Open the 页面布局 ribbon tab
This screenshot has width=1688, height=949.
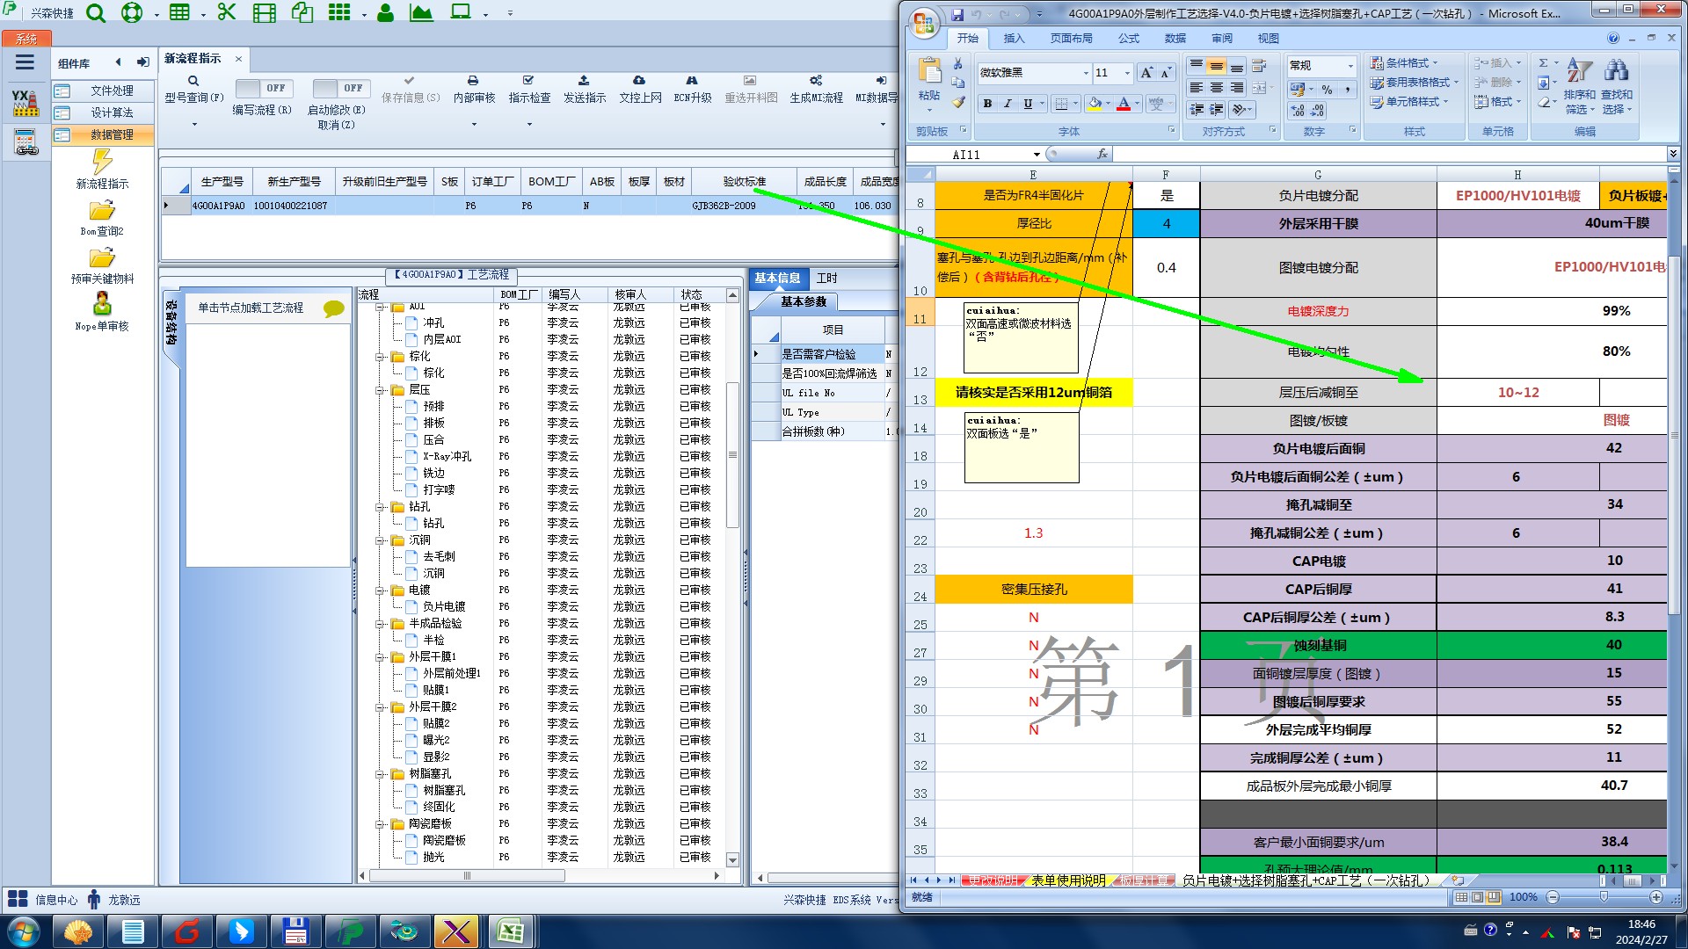pos(1071,39)
